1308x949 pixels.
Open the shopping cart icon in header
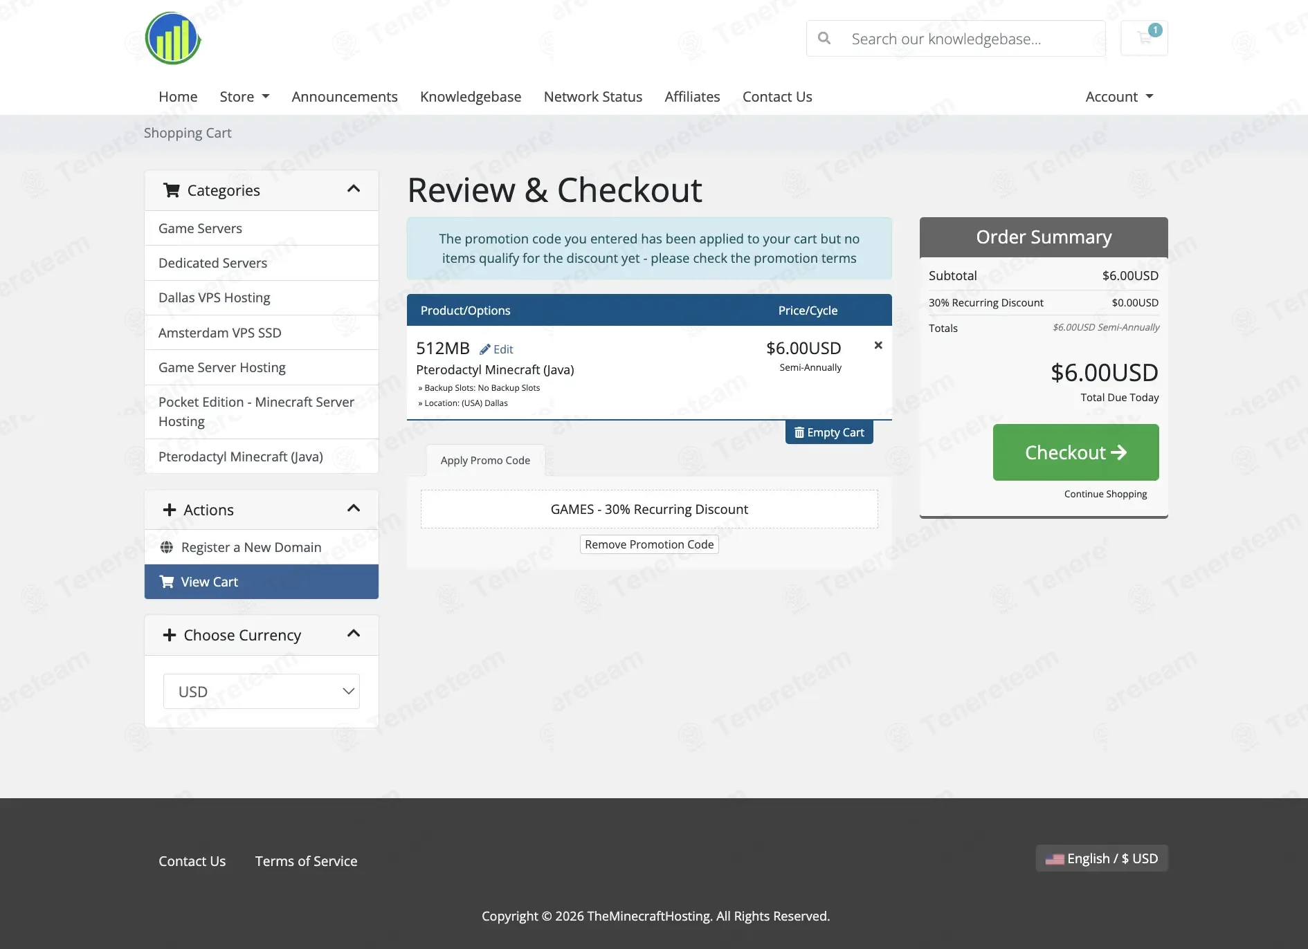pos(1144,38)
